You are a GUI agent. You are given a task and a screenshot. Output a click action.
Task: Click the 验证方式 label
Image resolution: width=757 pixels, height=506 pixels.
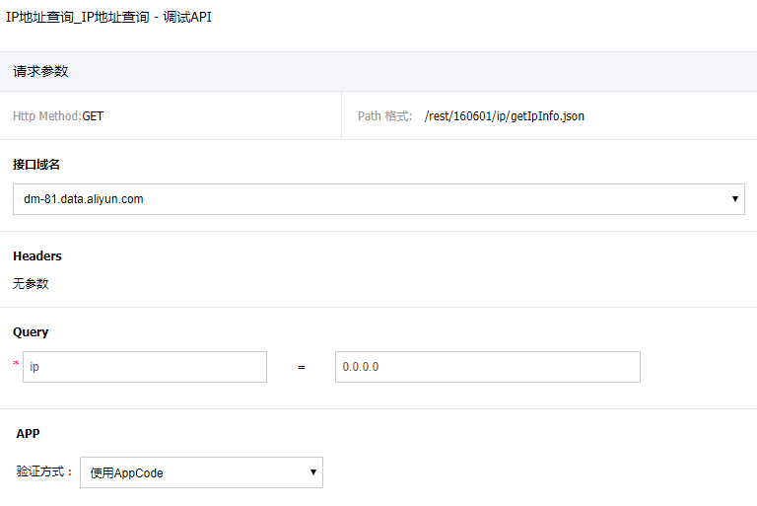(x=44, y=471)
